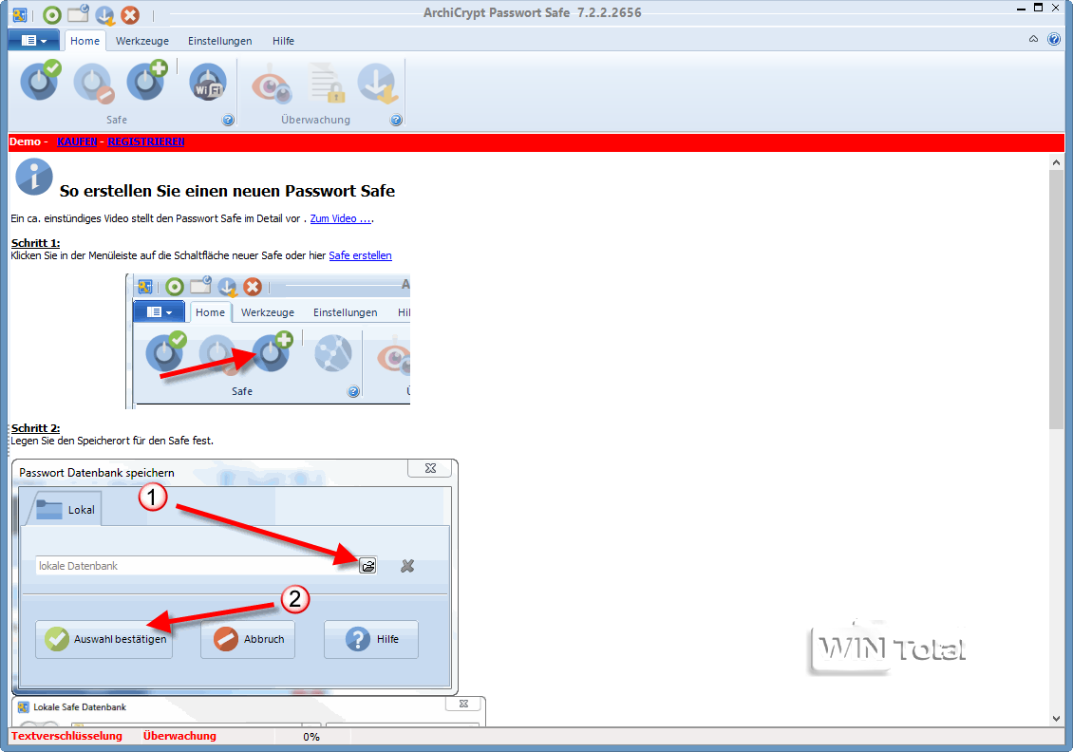1073x752 pixels.
Task: Click the blue download quick access icon
Action: (x=104, y=14)
